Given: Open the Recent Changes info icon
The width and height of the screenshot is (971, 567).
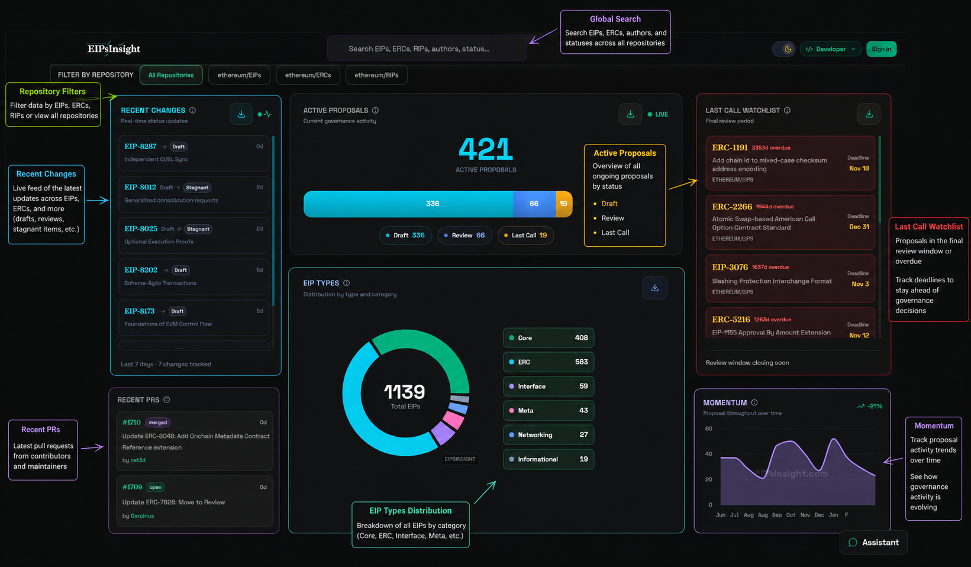Looking at the screenshot, I should click(192, 111).
